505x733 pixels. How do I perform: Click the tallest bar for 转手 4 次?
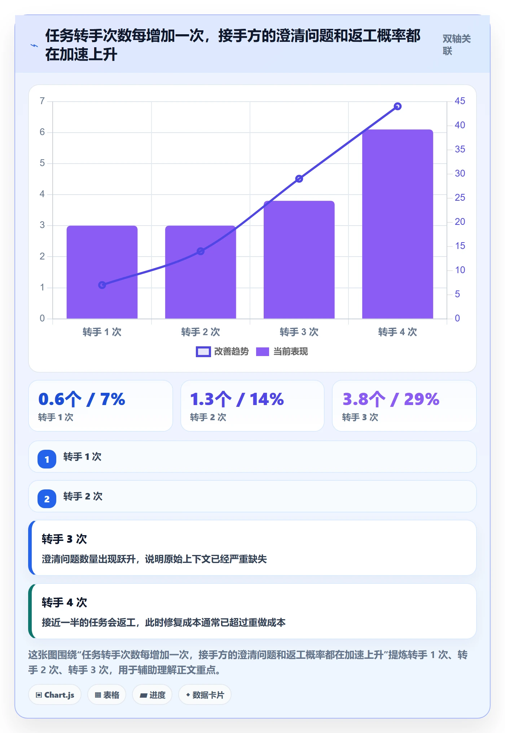pyautogui.click(x=398, y=224)
